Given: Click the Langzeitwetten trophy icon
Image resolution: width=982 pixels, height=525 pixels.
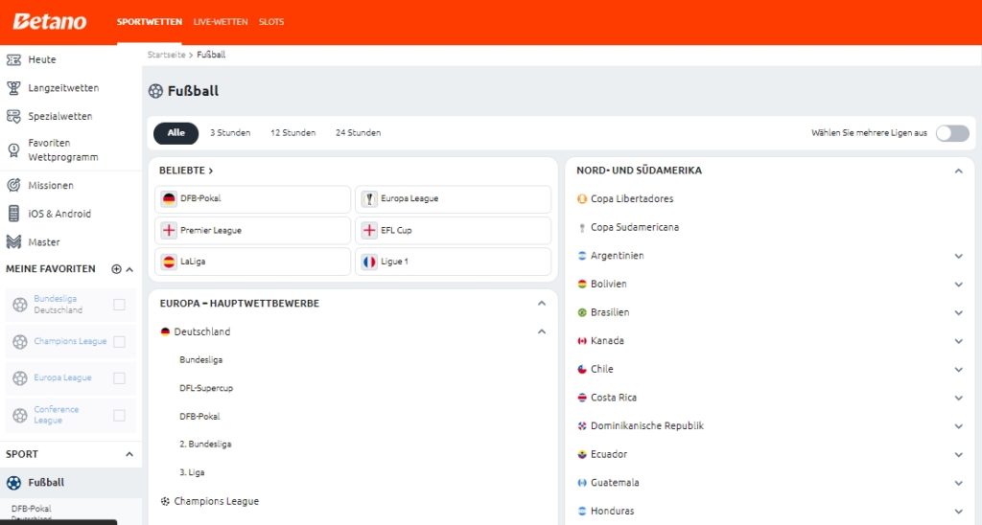Looking at the screenshot, I should (x=13, y=88).
